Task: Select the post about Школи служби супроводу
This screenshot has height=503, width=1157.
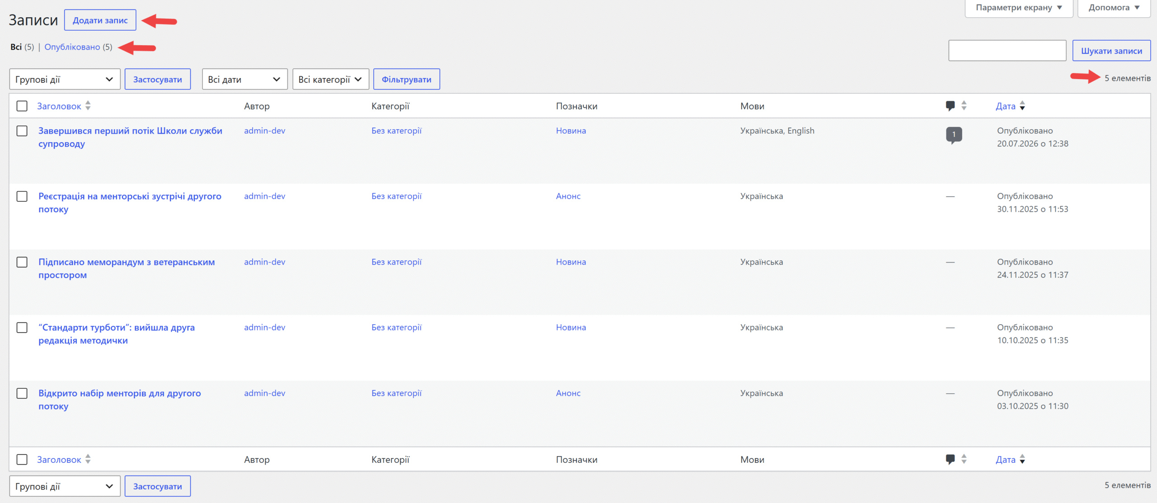Action: 22,131
